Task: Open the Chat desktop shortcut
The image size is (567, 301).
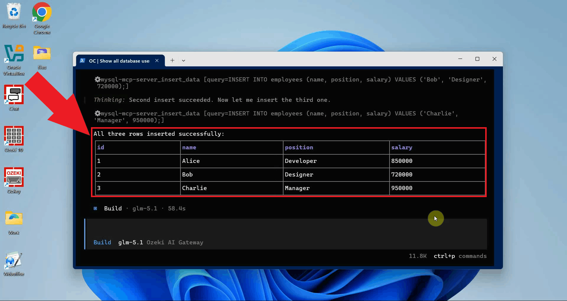Action: (14, 98)
